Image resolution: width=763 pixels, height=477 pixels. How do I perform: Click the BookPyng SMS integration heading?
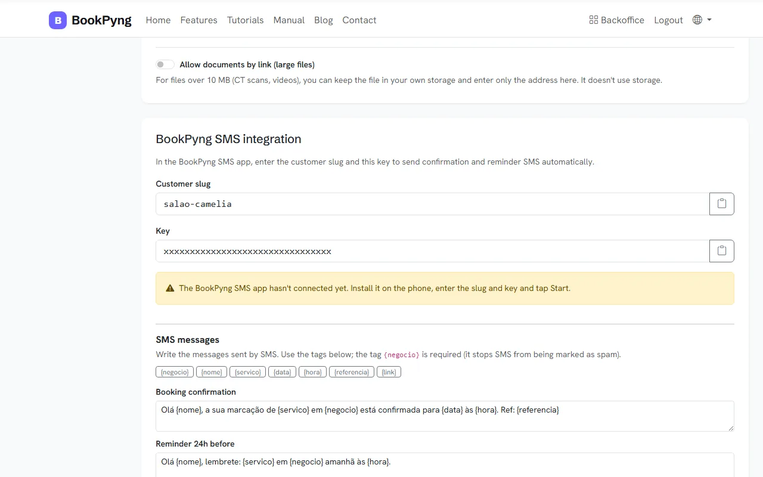[x=228, y=139]
